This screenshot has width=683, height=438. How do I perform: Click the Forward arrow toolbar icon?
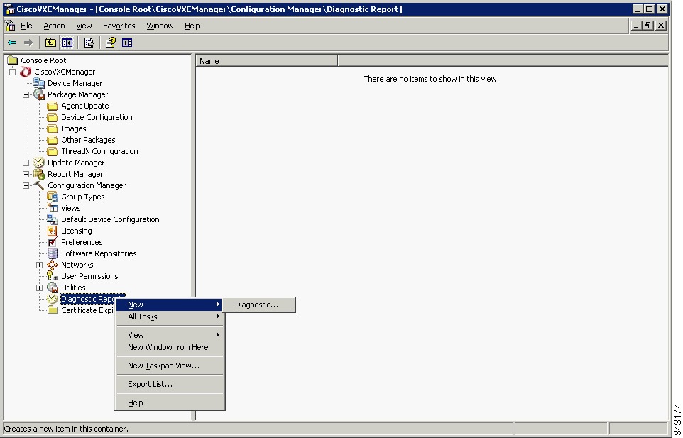(x=28, y=43)
